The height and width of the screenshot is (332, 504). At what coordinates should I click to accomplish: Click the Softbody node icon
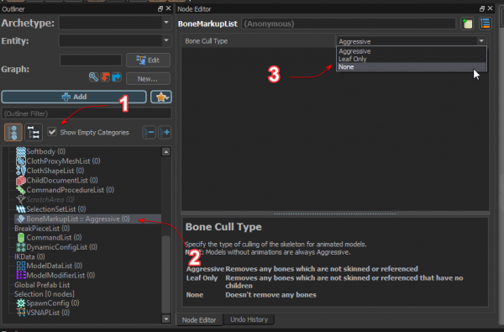tap(21, 151)
